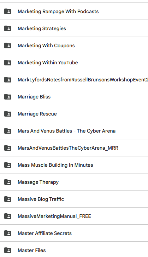Select Mass Muscle Building In Minutes folder

point(74,165)
